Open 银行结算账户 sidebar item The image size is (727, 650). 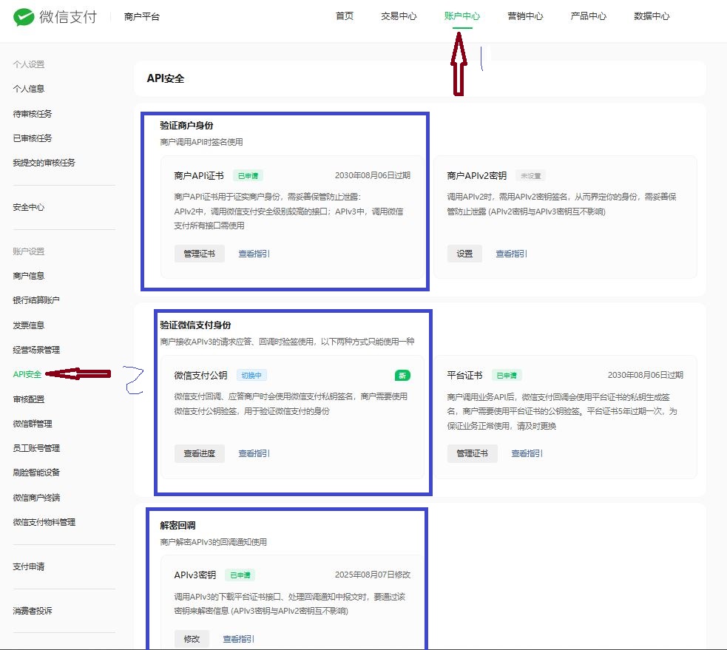point(36,300)
